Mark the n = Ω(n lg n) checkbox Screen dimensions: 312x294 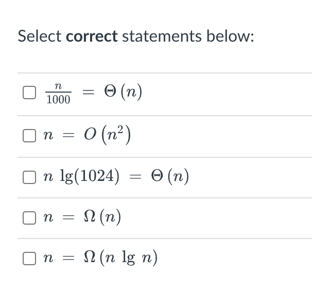(29, 258)
